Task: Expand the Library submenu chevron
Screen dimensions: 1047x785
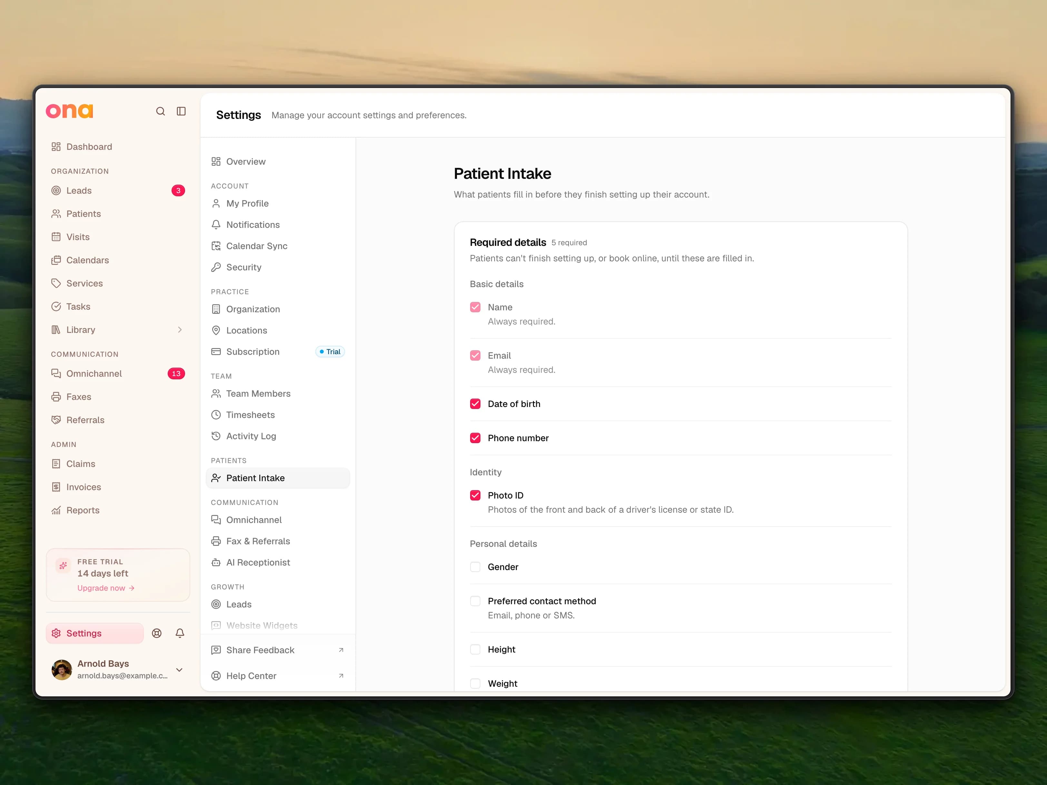Action: click(180, 330)
